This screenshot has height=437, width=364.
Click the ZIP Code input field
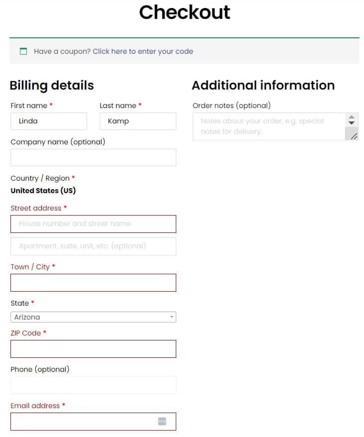tap(93, 348)
